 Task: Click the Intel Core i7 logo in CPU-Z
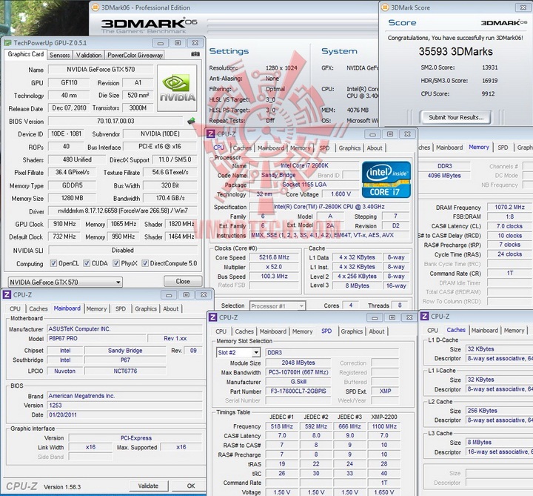click(386, 179)
